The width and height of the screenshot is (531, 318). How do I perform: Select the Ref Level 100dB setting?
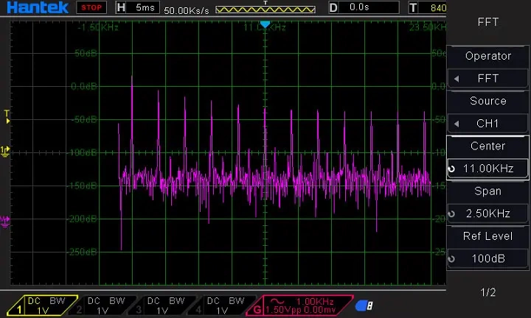(x=487, y=258)
